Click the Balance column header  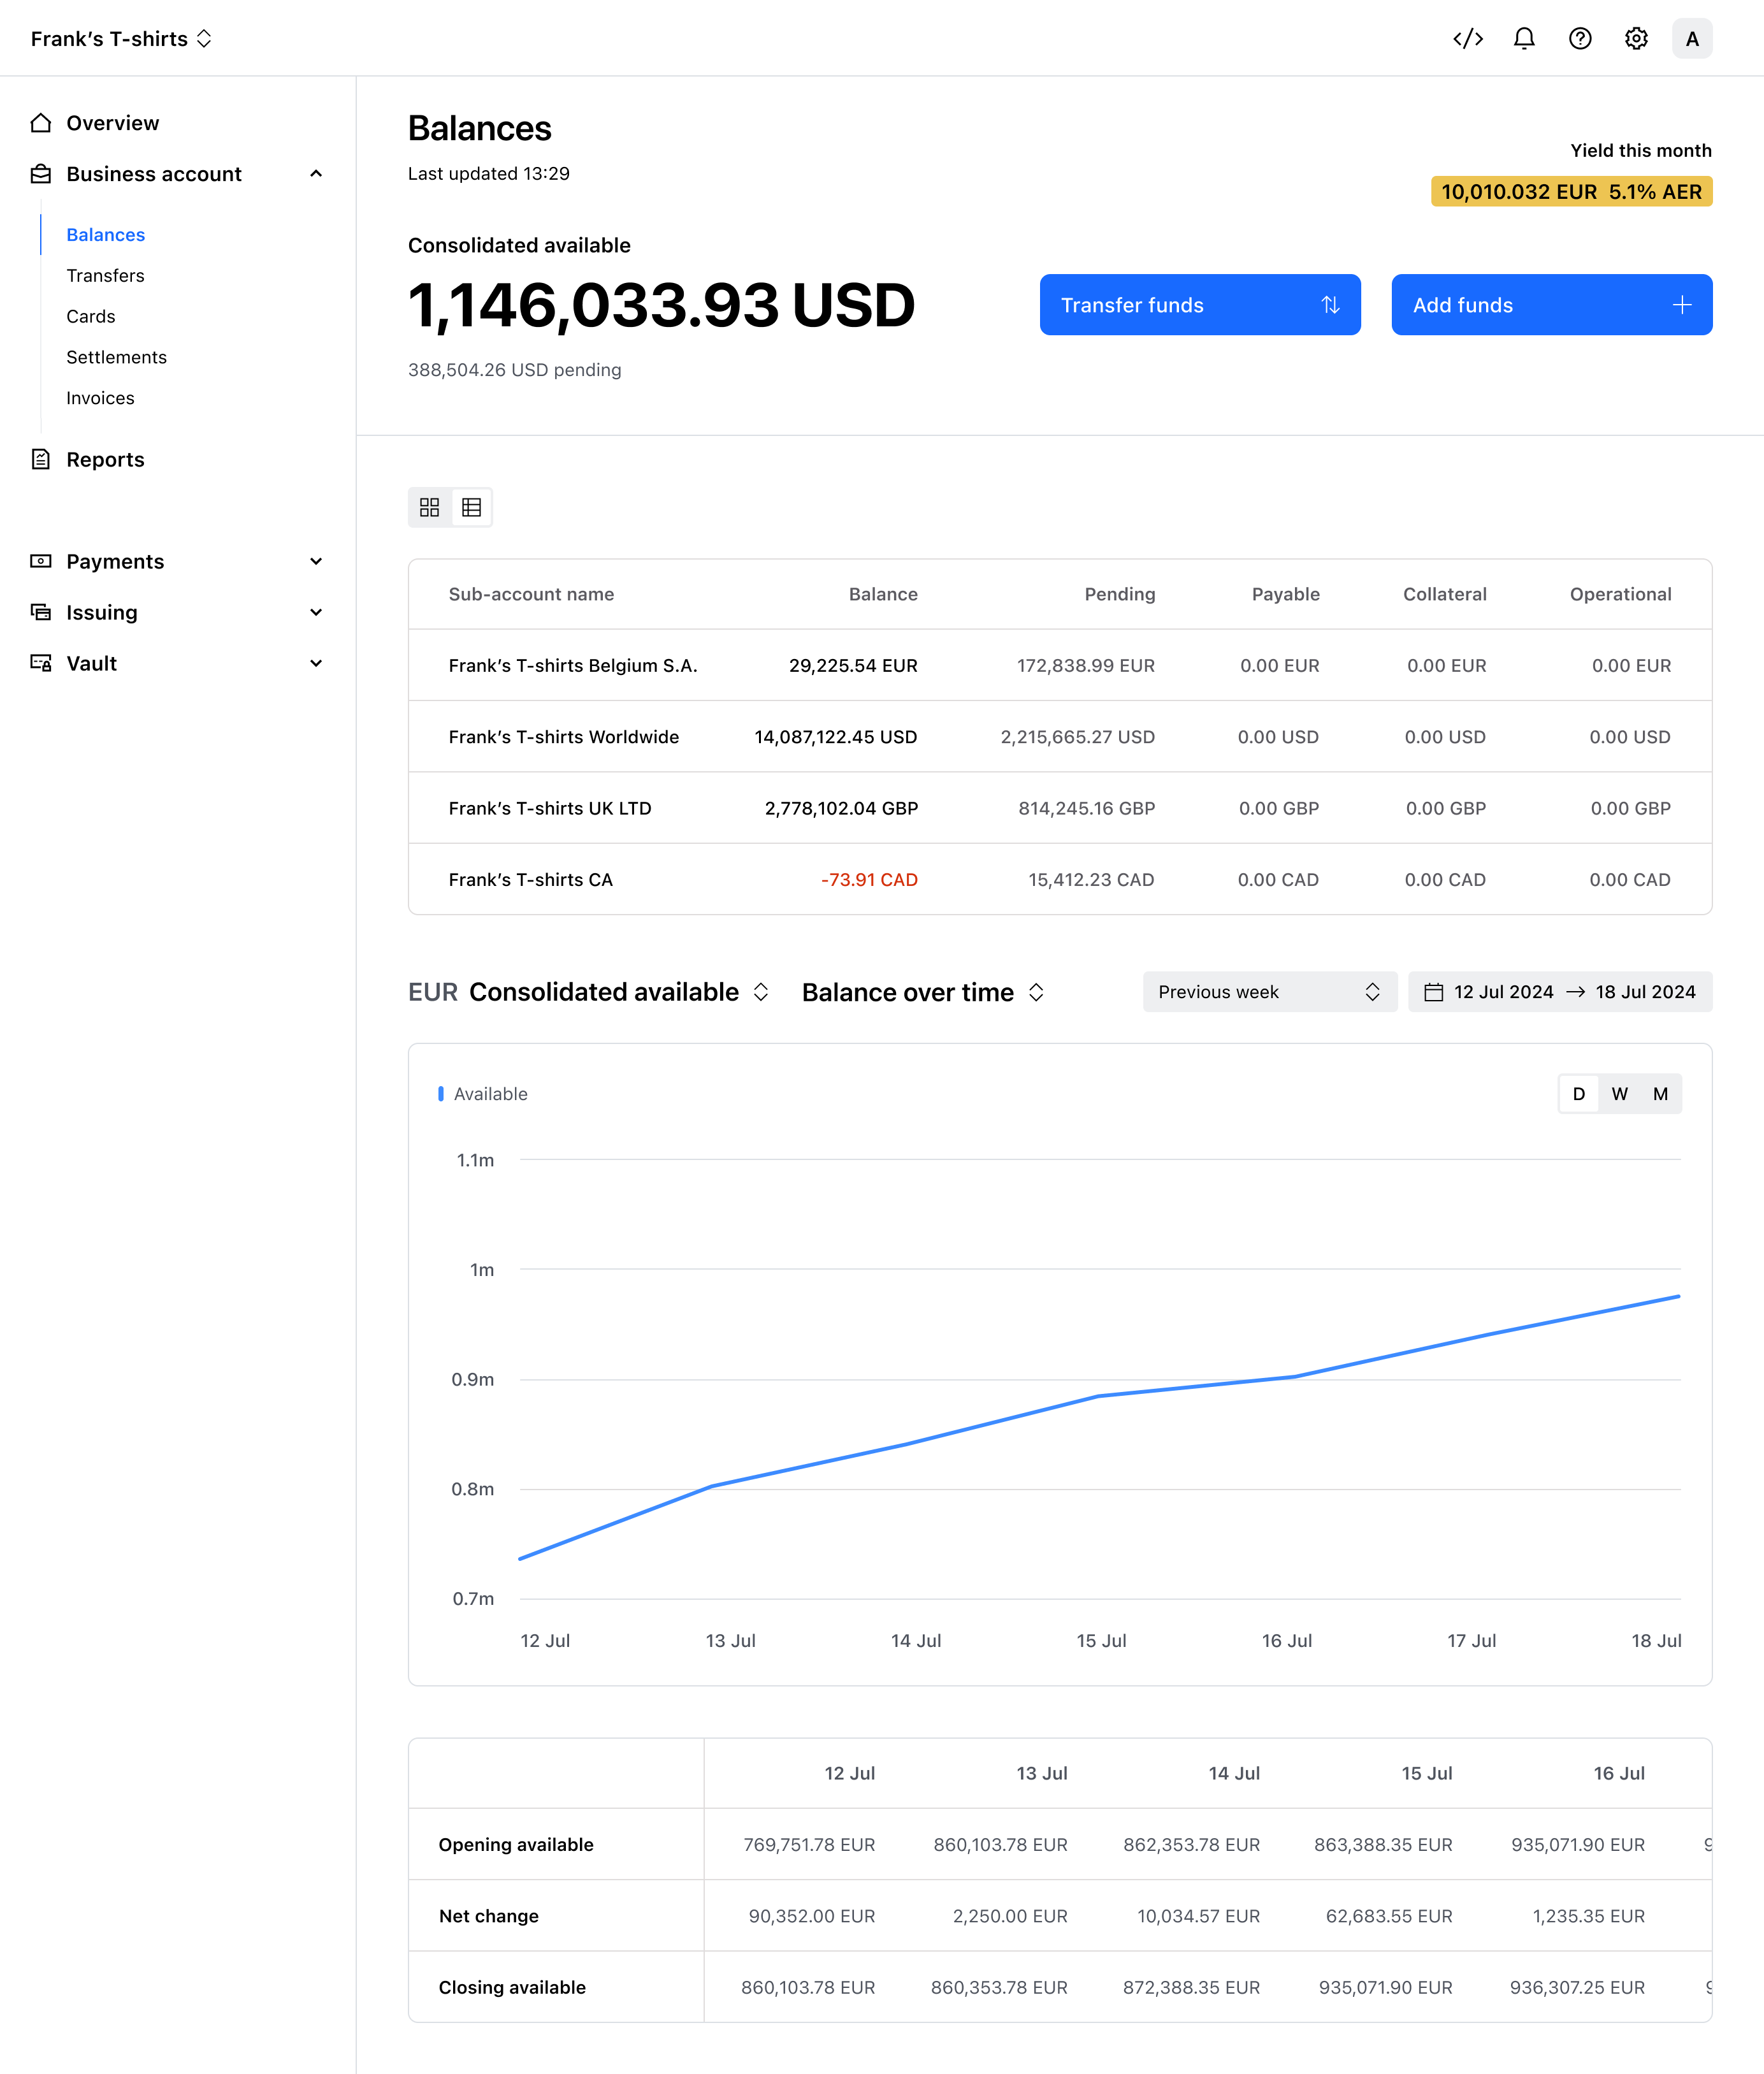[883, 594]
